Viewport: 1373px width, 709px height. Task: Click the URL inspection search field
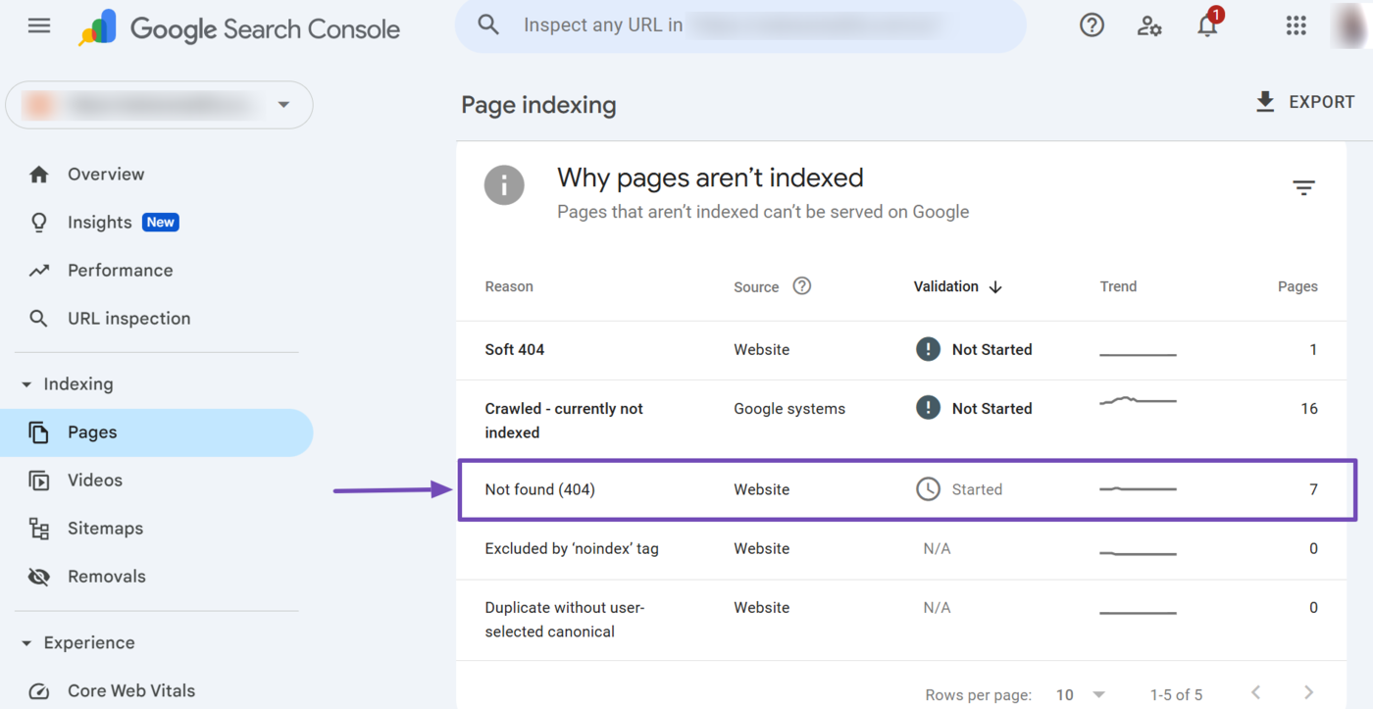point(736,25)
